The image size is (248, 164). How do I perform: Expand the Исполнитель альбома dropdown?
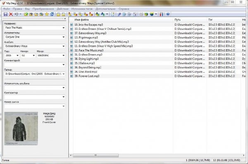click(64, 88)
